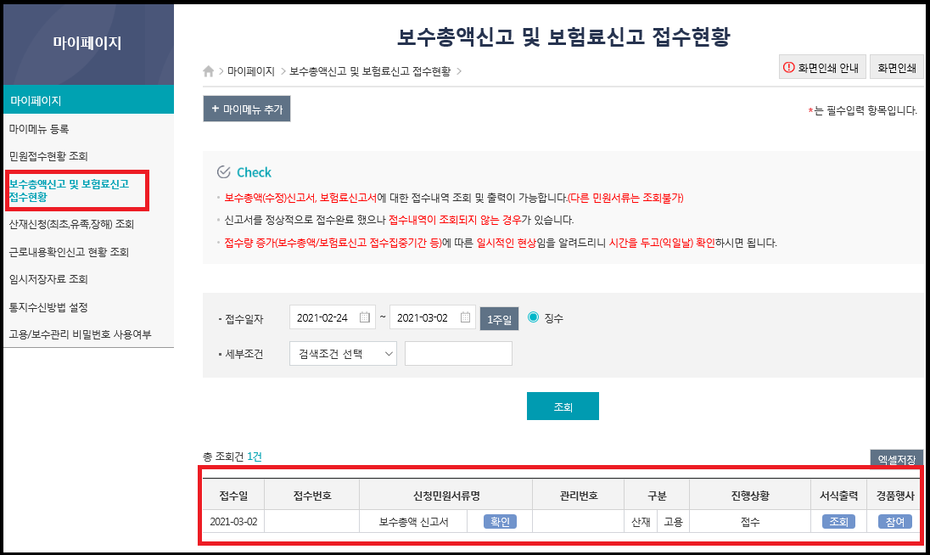
Task: Open calendar picker for start date 2021-02-24
Action: tap(365, 317)
